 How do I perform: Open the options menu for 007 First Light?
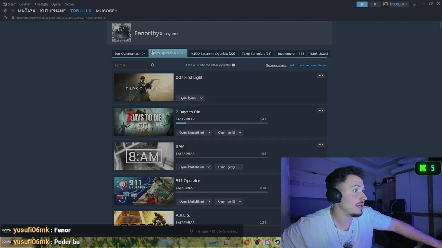click(x=321, y=76)
